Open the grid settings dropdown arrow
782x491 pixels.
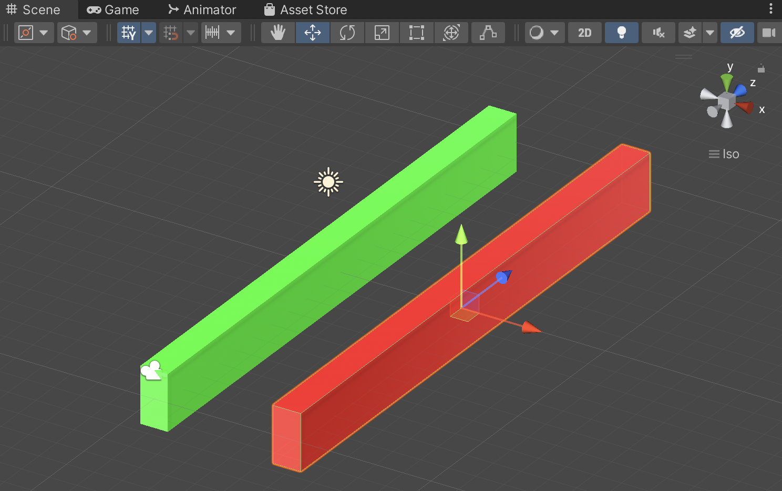click(149, 33)
